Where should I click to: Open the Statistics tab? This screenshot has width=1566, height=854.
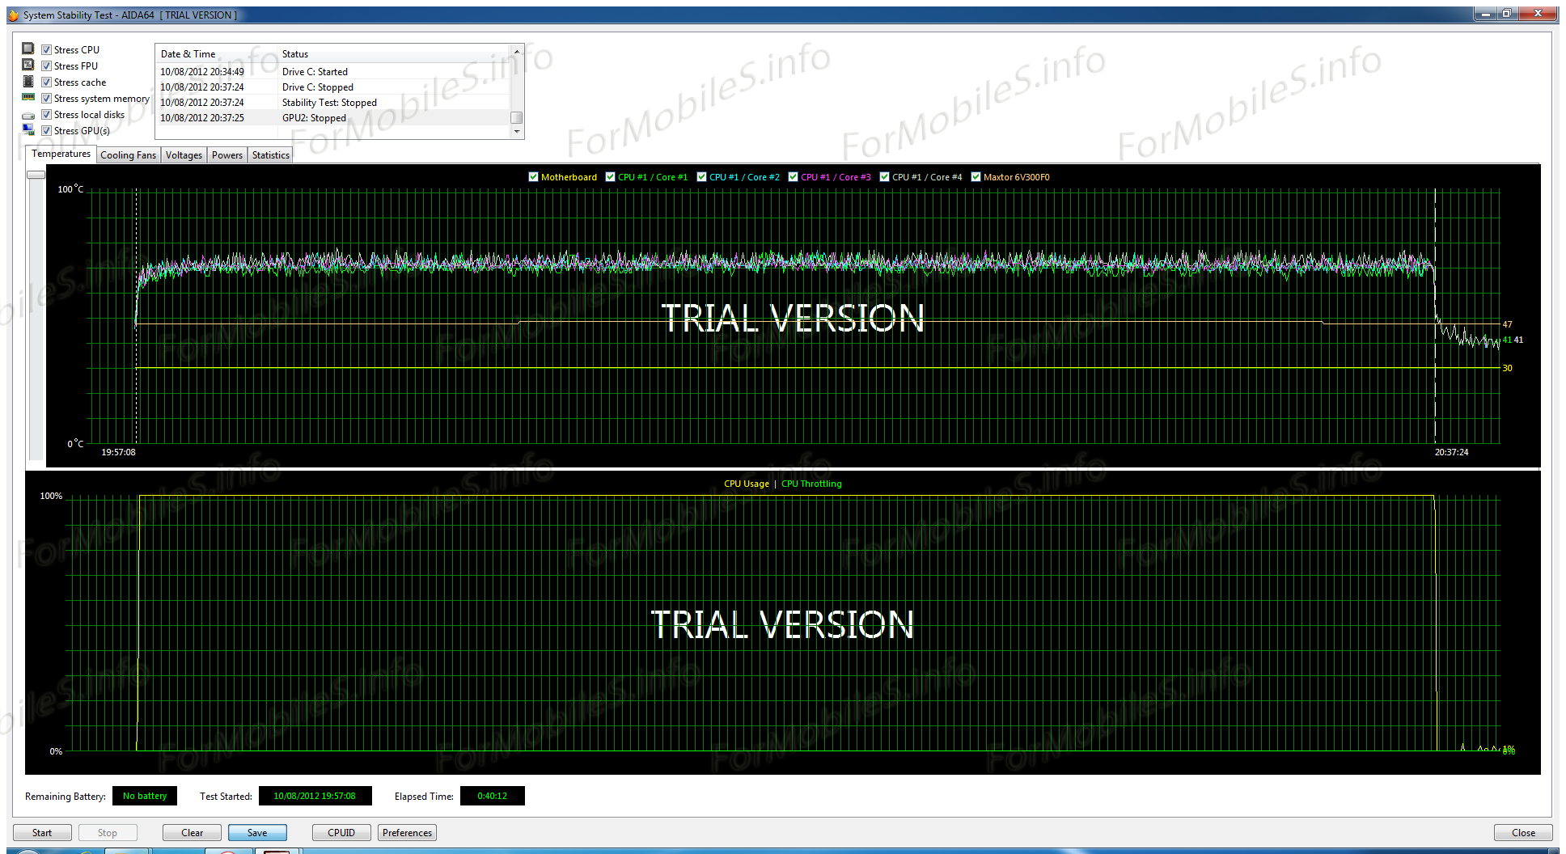(x=270, y=155)
